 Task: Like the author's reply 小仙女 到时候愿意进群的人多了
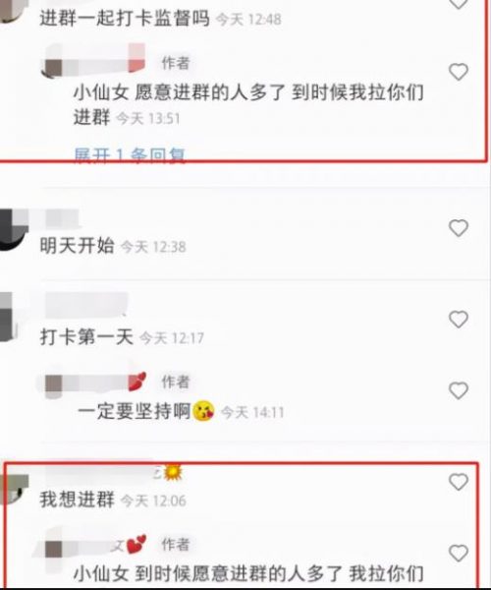coord(459,553)
